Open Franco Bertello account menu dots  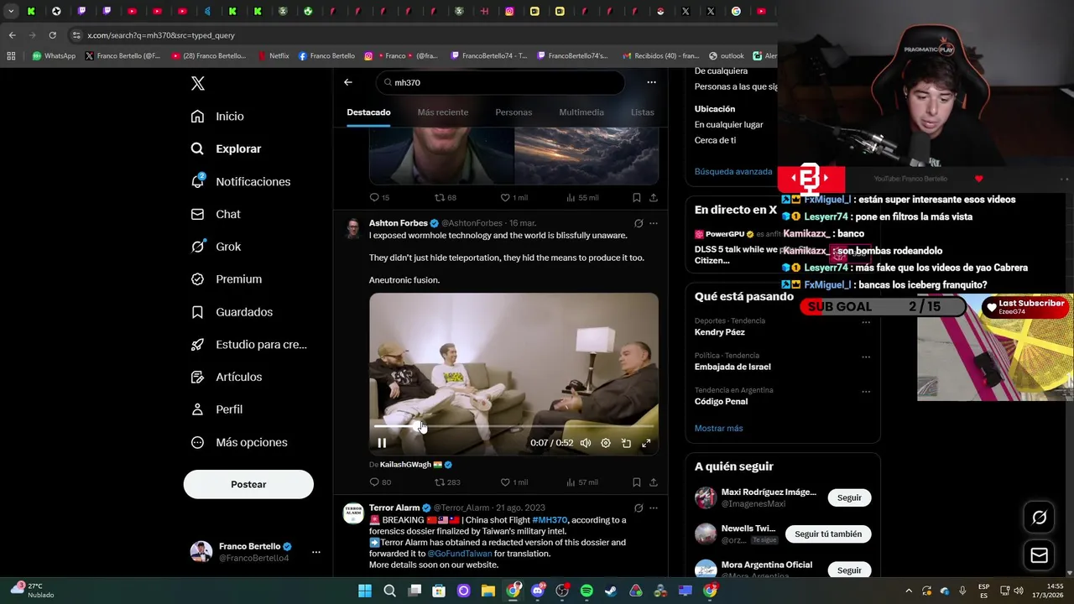[x=316, y=552]
